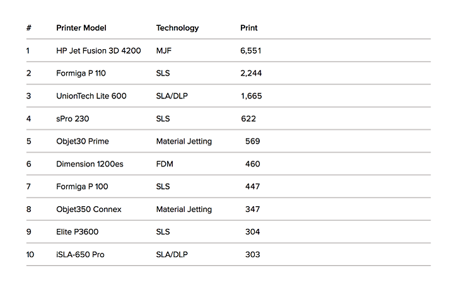
Task: Click the # column header
Action: tap(28, 28)
